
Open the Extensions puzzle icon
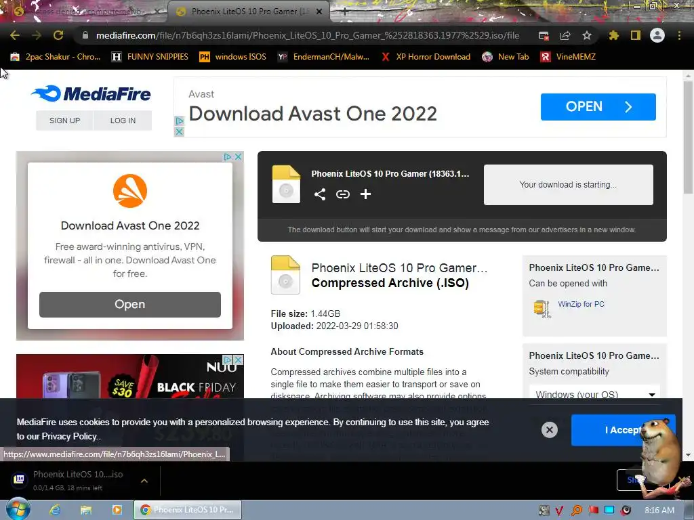tap(614, 35)
